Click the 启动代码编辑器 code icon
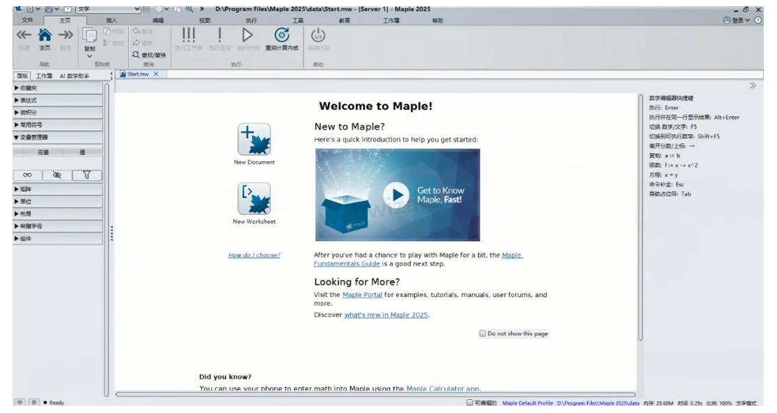Image resolution: width=777 pixels, height=413 pixels. pos(317,35)
